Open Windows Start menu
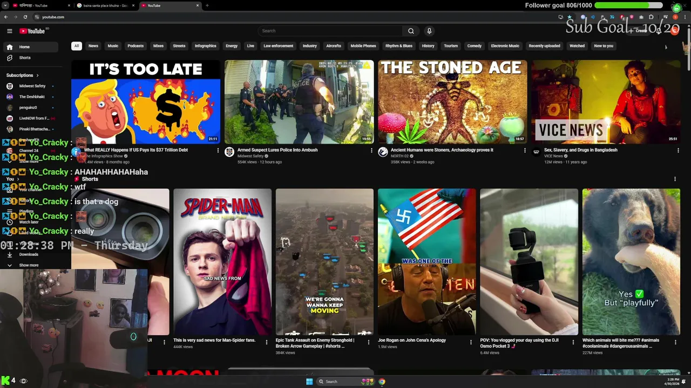Viewport: 691px width, 388px height. point(309,382)
